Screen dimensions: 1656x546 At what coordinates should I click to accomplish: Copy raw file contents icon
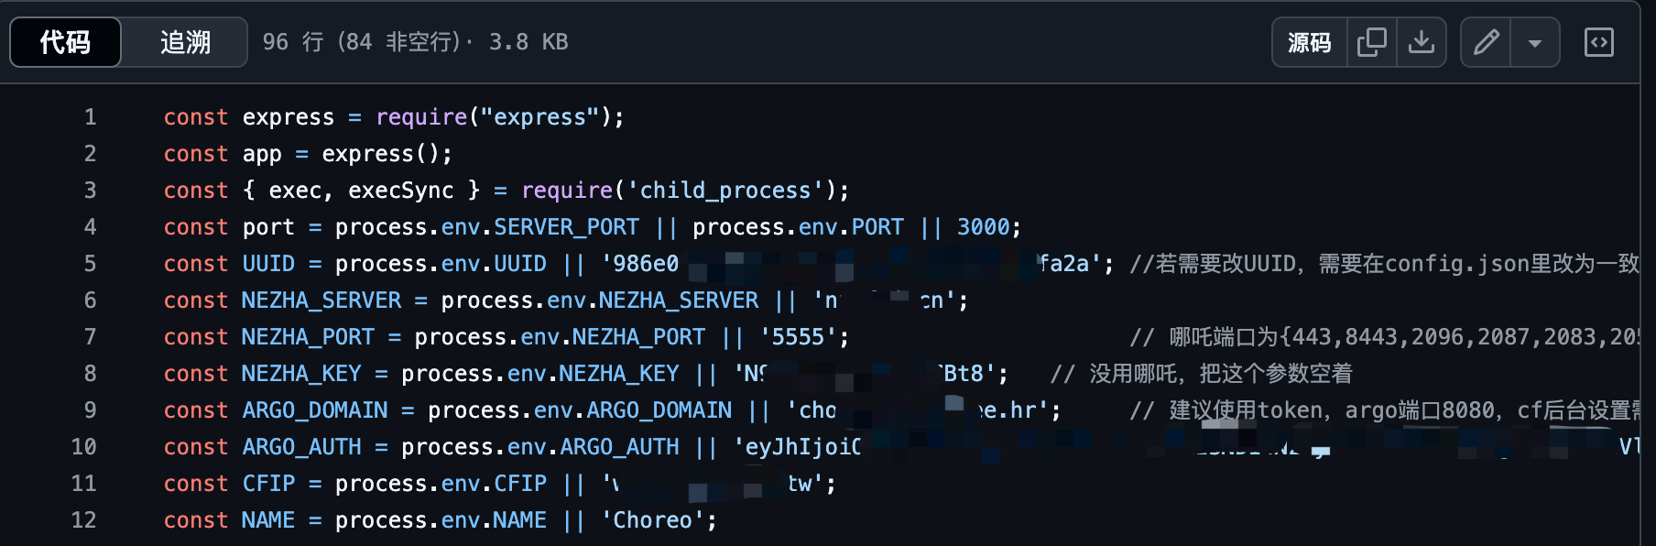(1371, 42)
